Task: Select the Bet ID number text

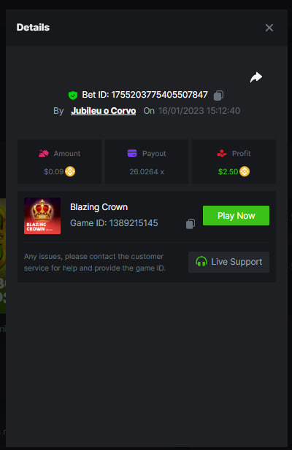Action: coord(159,95)
